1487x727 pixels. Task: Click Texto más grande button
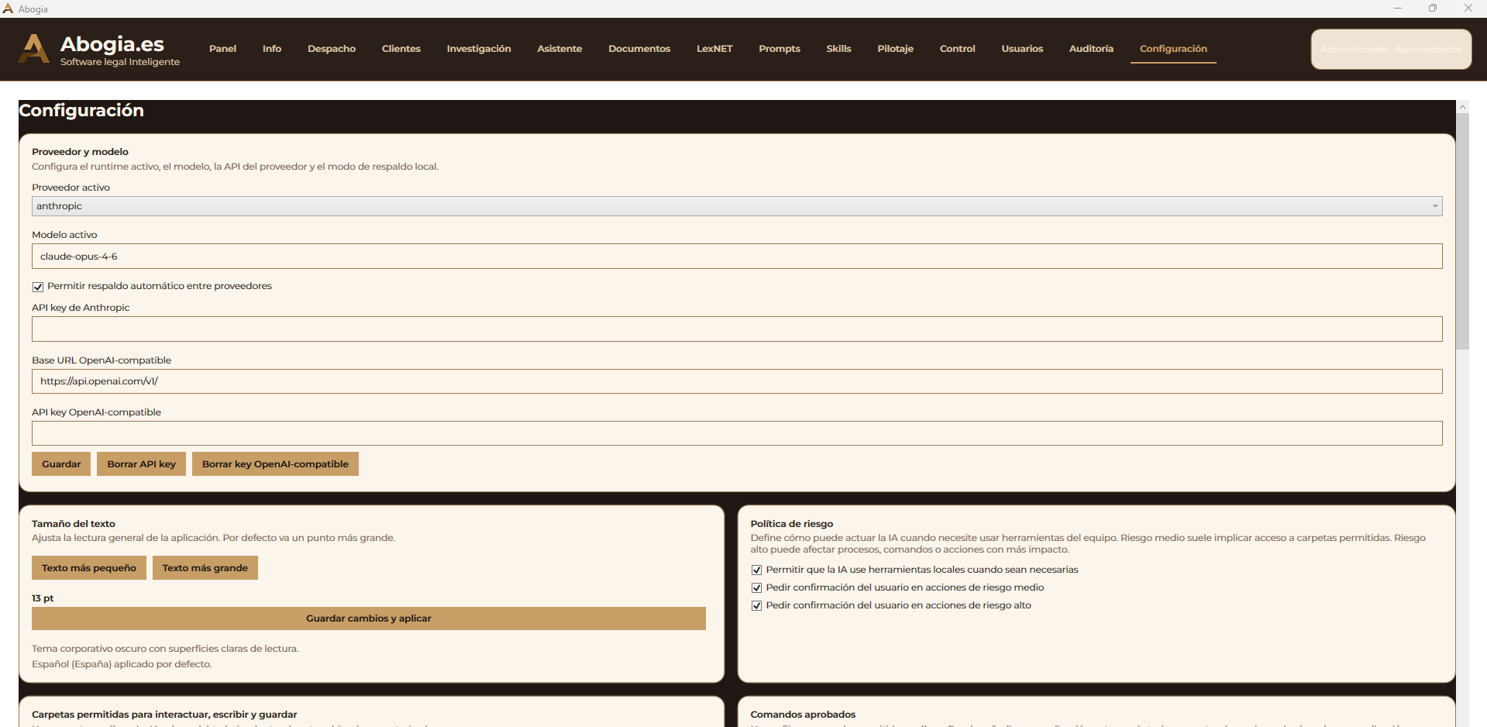click(205, 568)
